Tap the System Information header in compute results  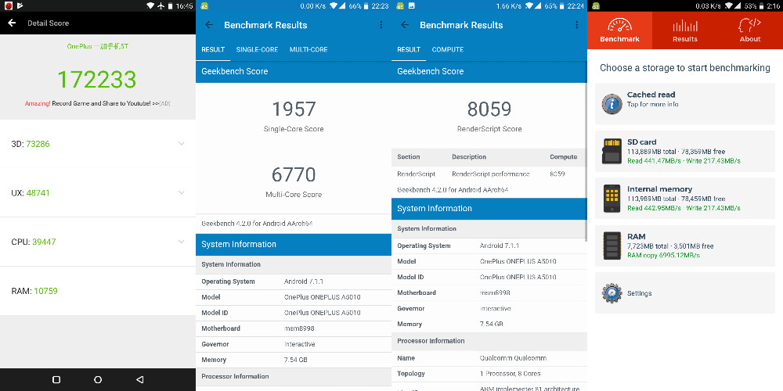[489, 209]
